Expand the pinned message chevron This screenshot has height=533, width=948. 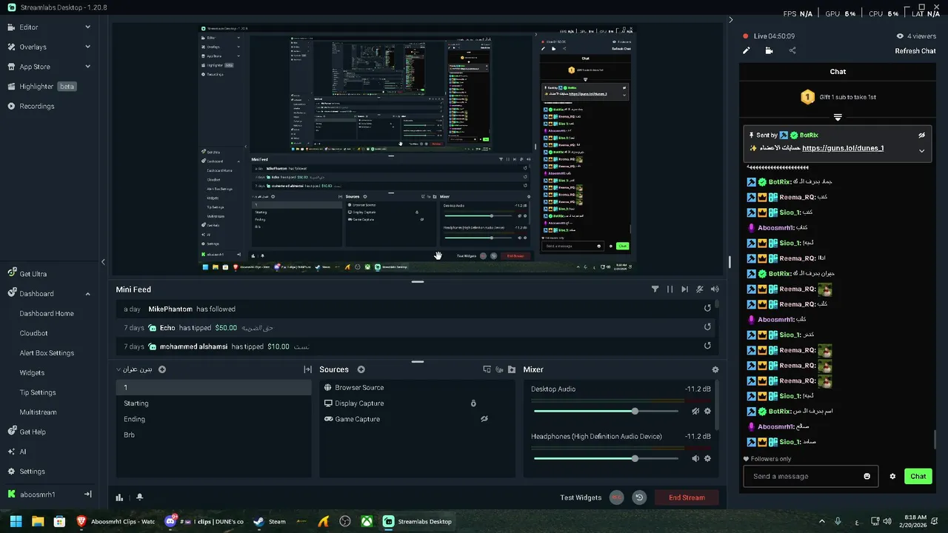coord(921,150)
